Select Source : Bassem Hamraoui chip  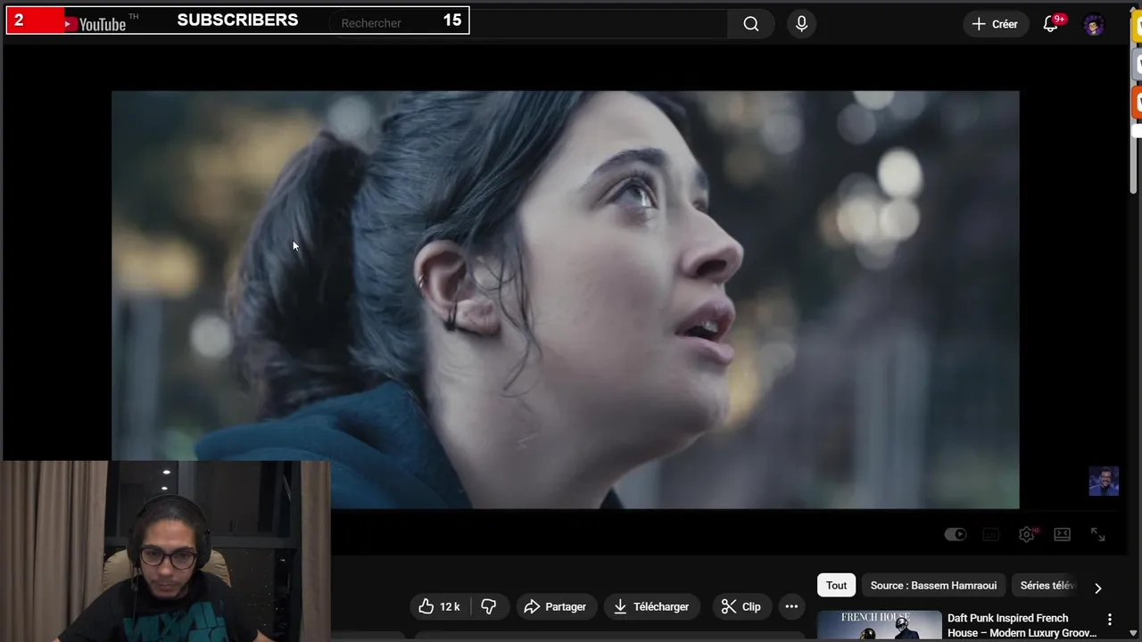click(x=933, y=586)
